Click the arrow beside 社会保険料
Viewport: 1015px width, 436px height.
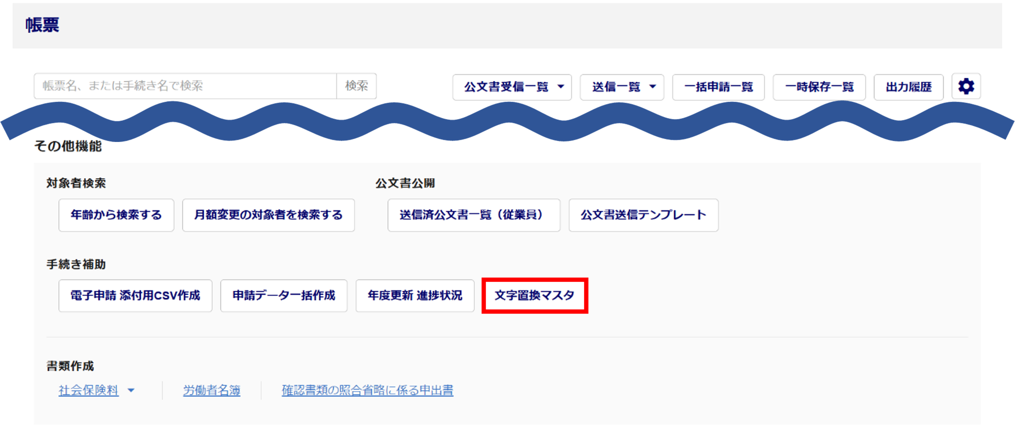pyautogui.click(x=131, y=390)
